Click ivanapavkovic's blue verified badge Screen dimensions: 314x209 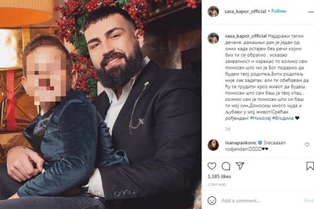pos(255,142)
